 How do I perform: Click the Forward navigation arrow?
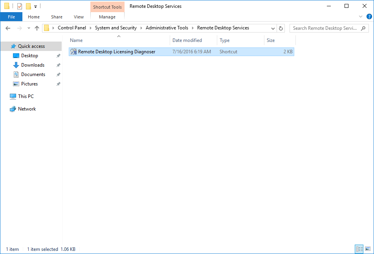pos(20,28)
